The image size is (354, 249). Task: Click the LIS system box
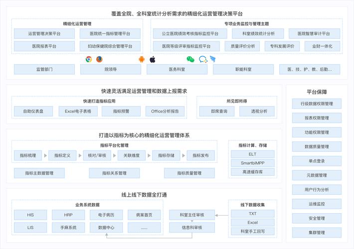point(30,228)
